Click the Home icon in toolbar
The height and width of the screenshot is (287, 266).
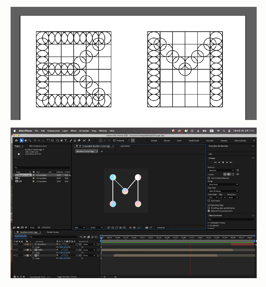coord(16,140)
